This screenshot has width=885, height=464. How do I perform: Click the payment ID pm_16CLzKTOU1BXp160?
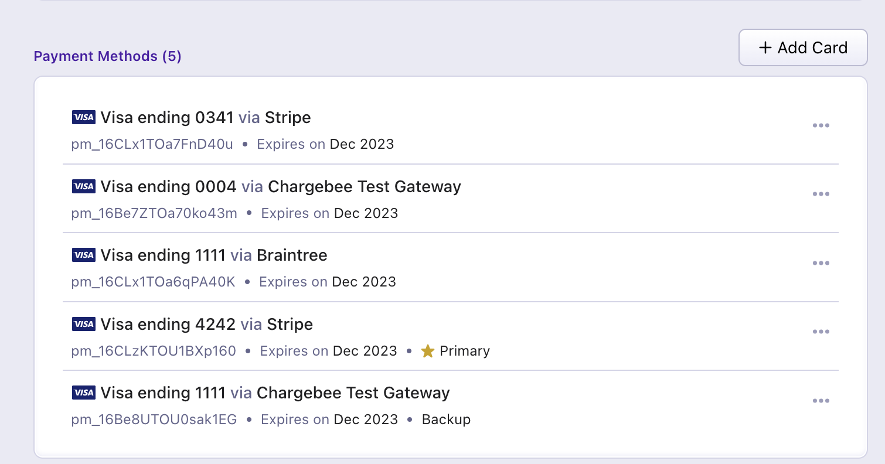[154, 351]
